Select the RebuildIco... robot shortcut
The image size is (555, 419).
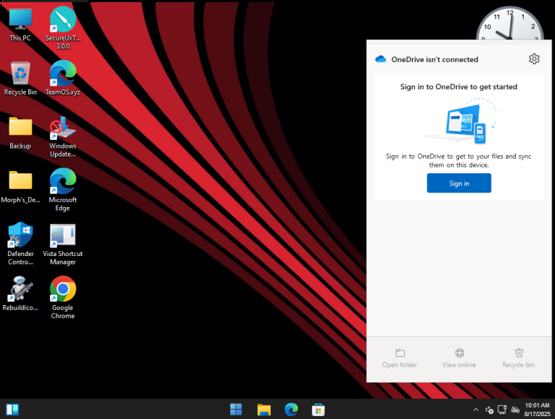tap(20, 294)
